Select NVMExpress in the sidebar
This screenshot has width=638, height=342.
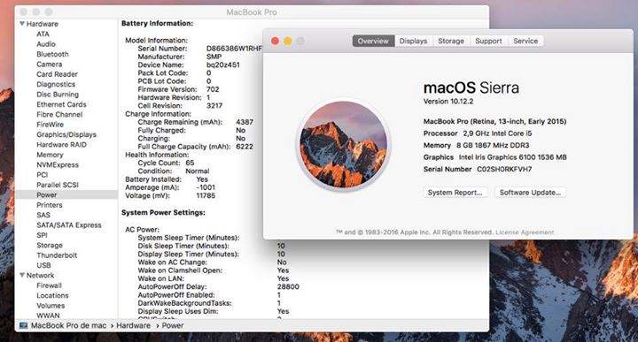pyautogui.click(x=58, y=164)
